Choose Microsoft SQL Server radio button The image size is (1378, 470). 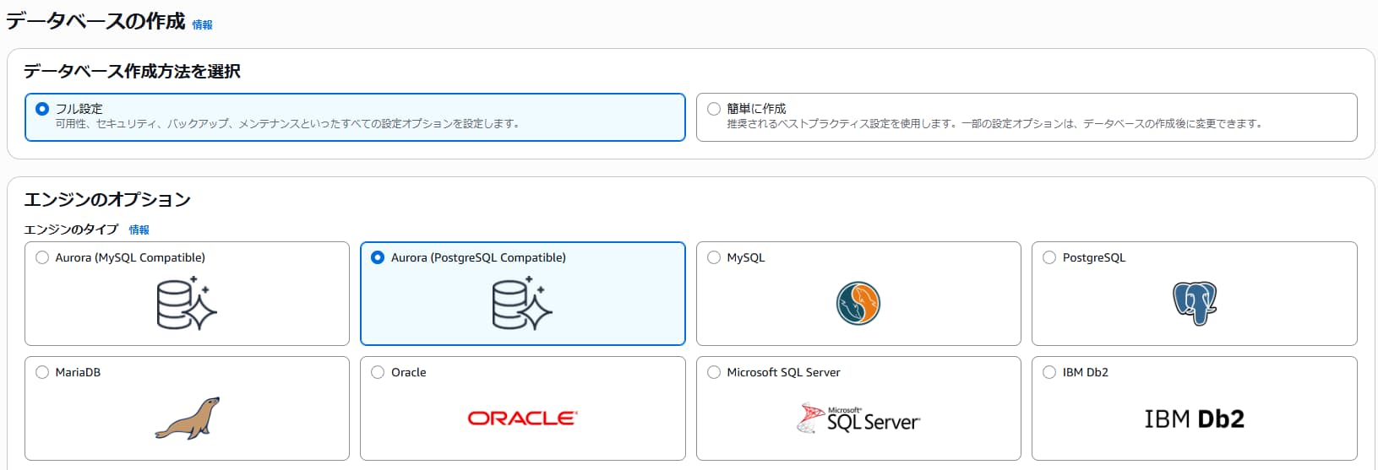point(714,372)
